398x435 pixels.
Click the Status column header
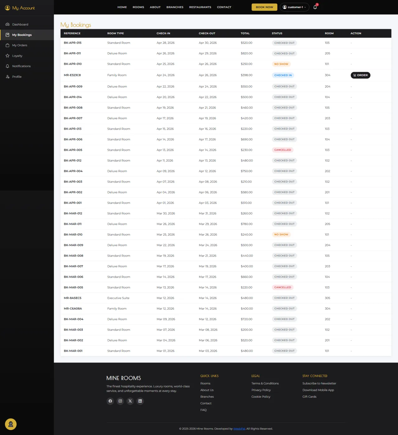[277, 33]
